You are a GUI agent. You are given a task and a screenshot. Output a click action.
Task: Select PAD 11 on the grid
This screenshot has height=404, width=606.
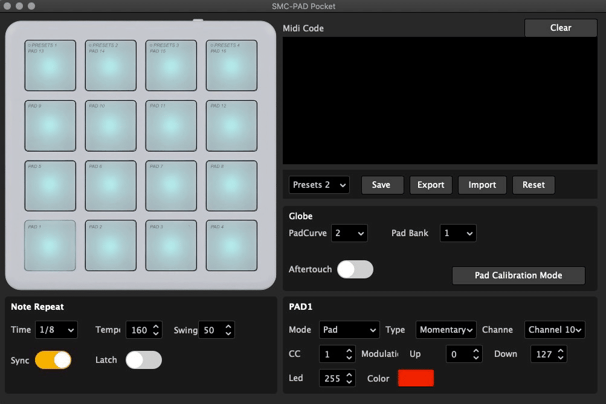click(171, 126)
